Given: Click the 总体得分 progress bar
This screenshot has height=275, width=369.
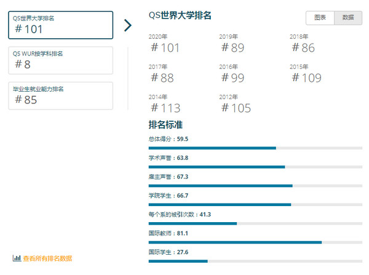Looking at the screenshot, I should pos(255,148).
